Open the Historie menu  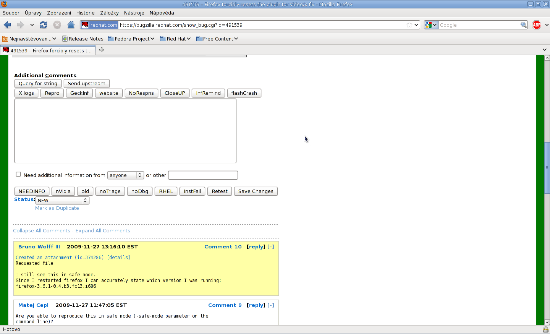pos(85,13)
